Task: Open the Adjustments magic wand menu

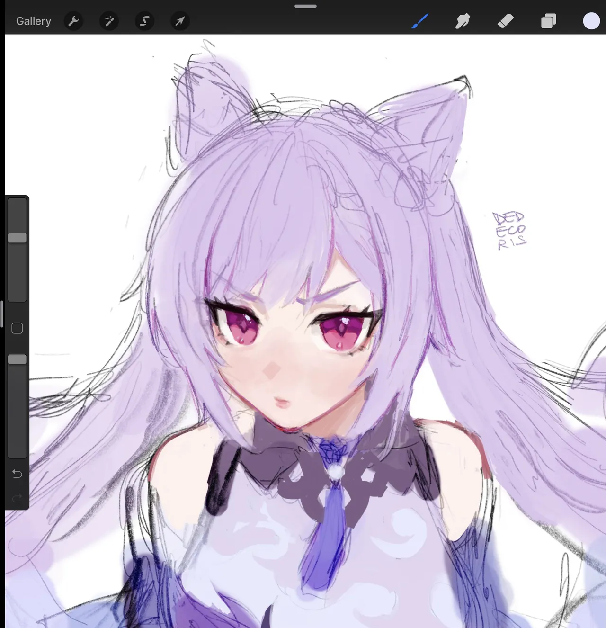Action: (x=109, y=21)
